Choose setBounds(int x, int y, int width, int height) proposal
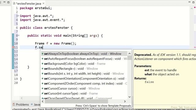The width and height of the screenshot is (196, 110). click(x=84, y=74)
